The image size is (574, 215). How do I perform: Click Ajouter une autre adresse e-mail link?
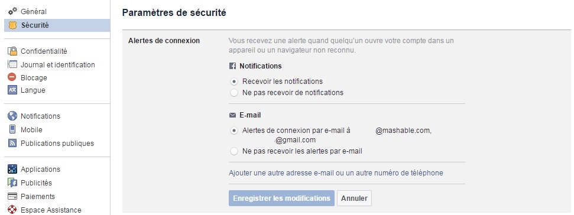click(x=336, y=173)
